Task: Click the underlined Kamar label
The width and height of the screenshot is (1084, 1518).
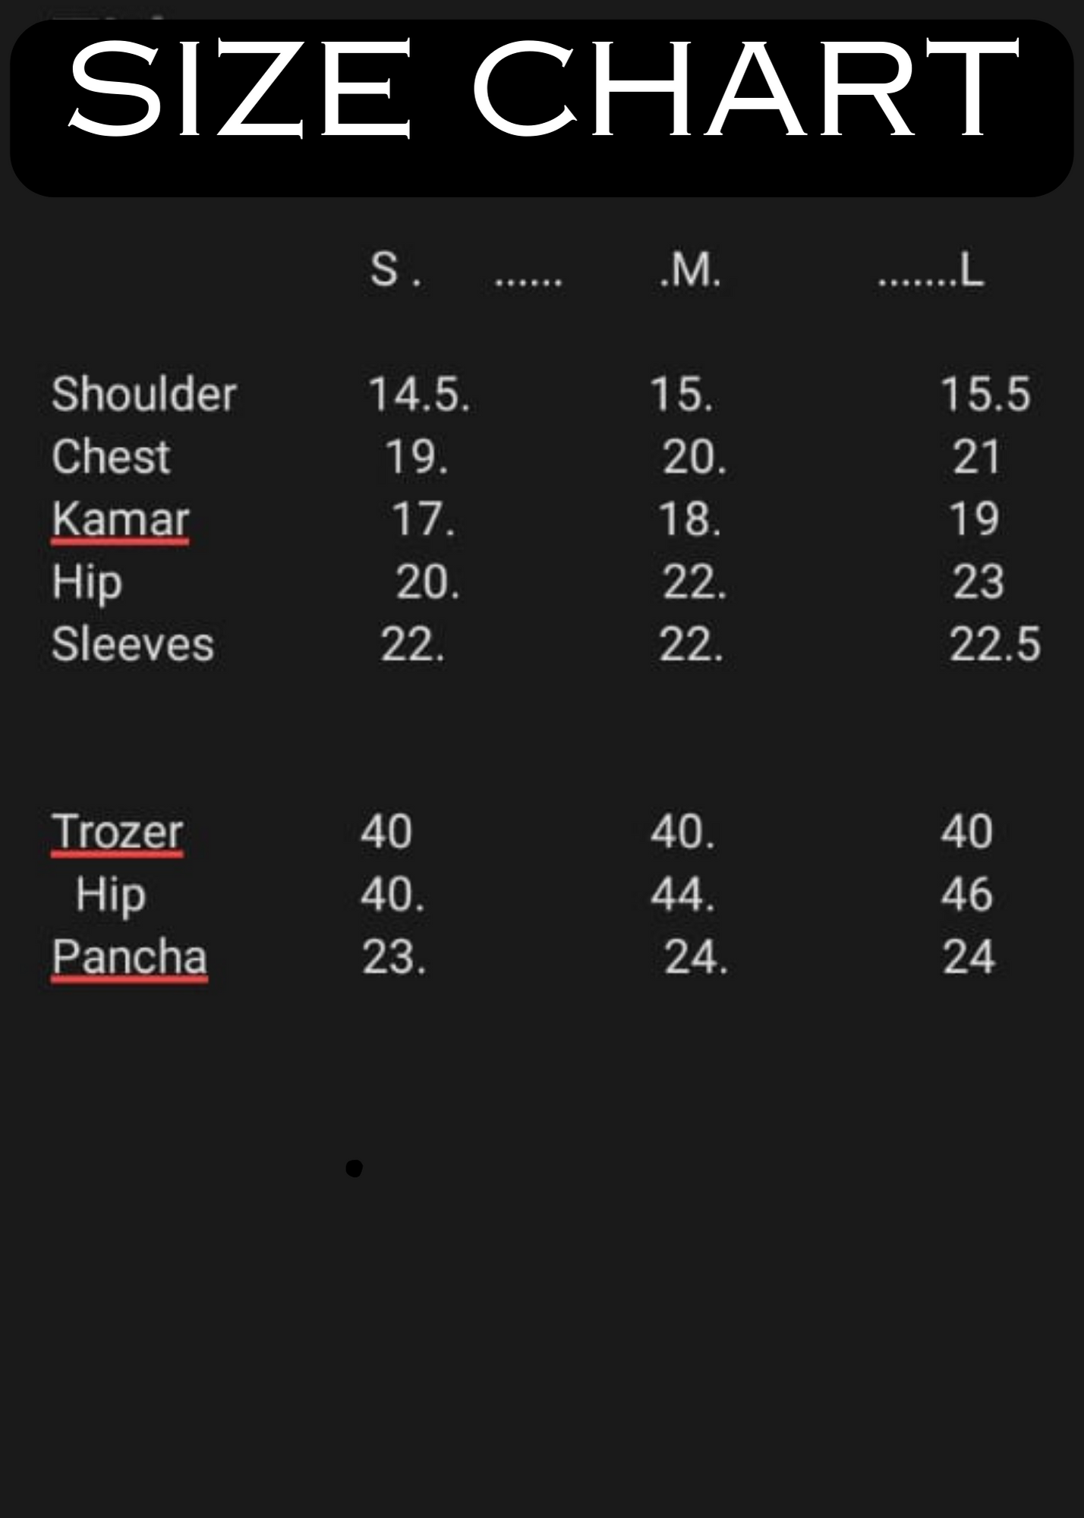Action: 120,521
